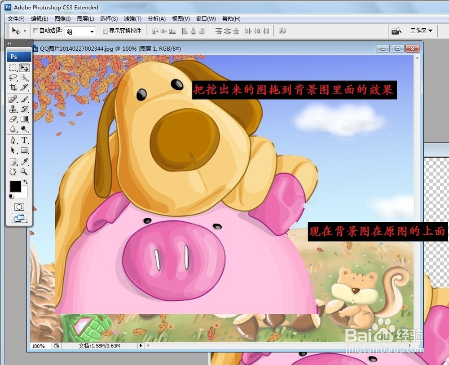Screen dimensions: 449x365
Task: Select the Crop tool
Action: click(13, 87)
